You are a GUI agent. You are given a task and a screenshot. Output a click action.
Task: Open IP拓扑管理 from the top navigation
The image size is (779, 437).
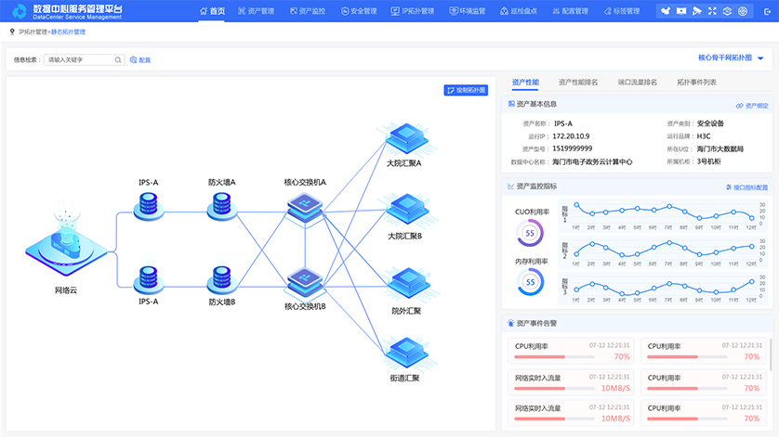coord(413,11)
